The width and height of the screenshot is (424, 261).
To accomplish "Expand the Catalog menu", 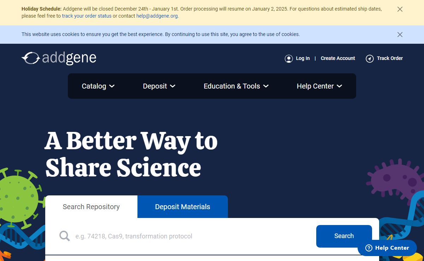I will pyautogui.click(x=98, y=86).
